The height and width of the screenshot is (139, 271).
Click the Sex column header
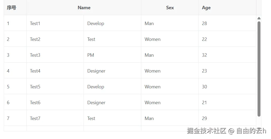pos(170,8)
